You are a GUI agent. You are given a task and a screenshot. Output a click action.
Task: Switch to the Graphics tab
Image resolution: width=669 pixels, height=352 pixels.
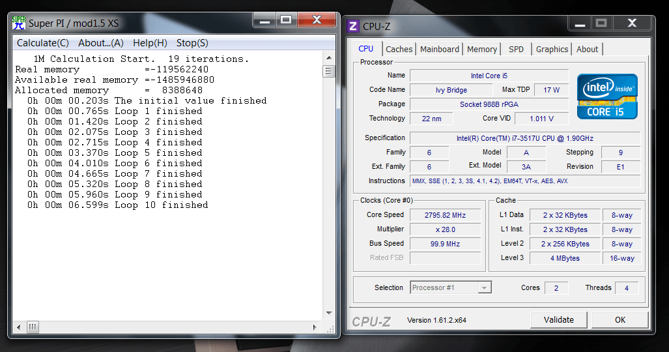552,49
